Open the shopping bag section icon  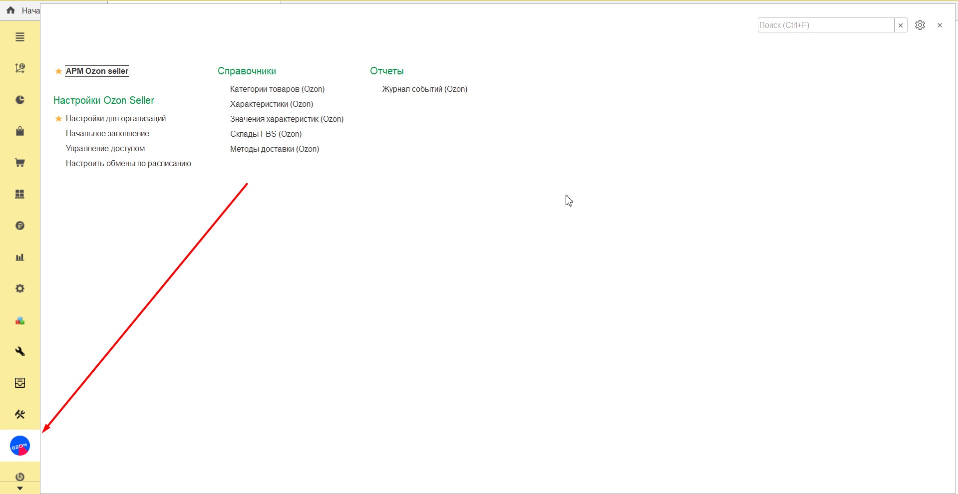(20, 131)
